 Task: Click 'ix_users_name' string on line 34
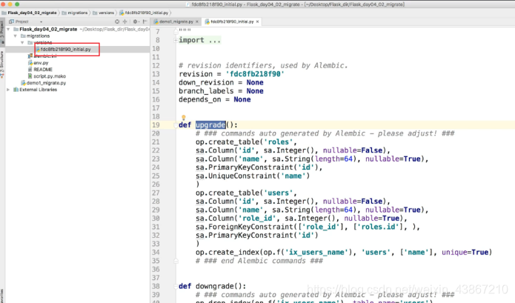pyautogui.click(x=316, y=253)
